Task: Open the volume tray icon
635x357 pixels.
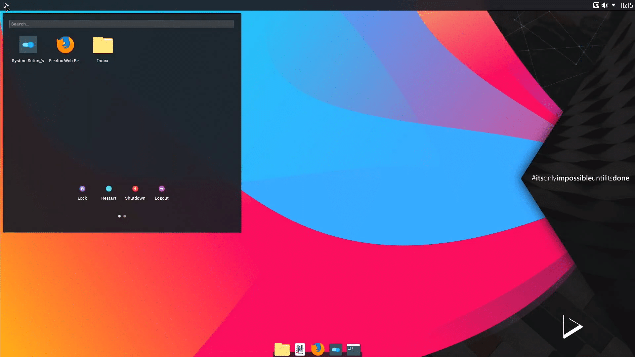Action: (x=605, y=5)
